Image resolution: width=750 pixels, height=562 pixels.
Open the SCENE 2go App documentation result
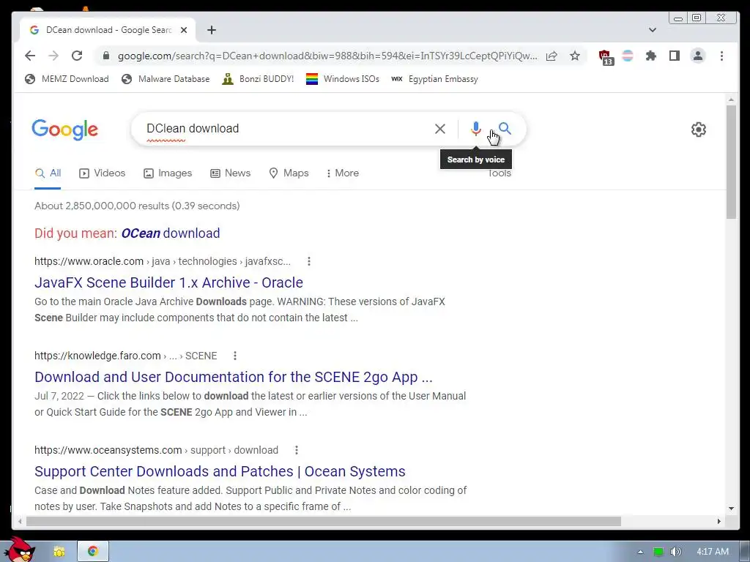234,377
